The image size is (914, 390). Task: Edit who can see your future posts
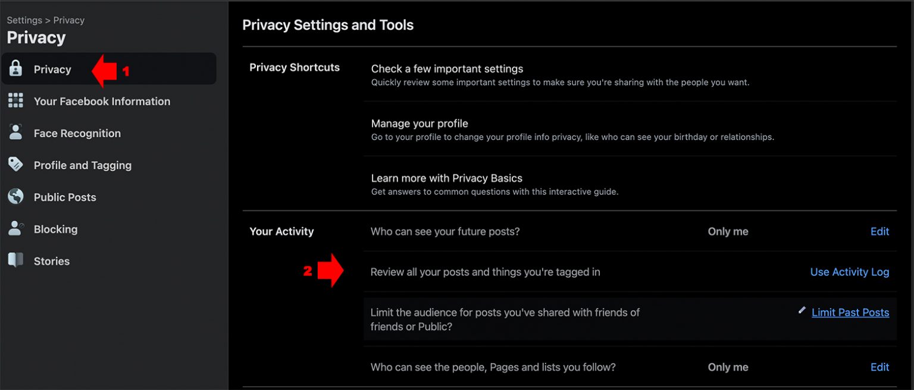pyautogui.click(x=879, y=231)
